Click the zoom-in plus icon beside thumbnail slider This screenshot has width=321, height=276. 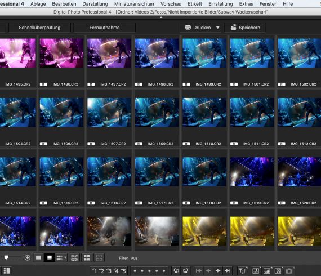[28, 257]
